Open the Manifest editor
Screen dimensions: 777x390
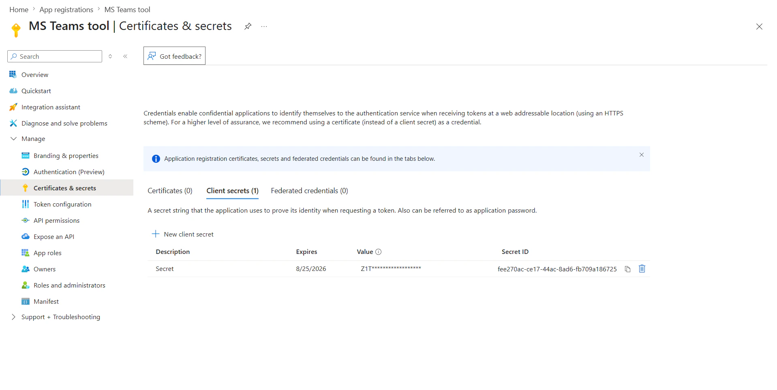pyautogui.click(x=47, y=301)
